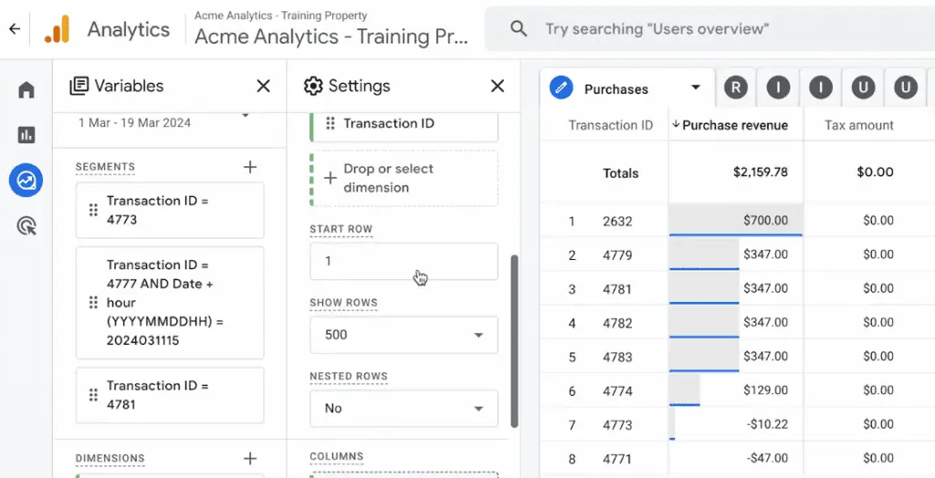
Task: Click the search magnifier icon
Action: click(519, 29)
